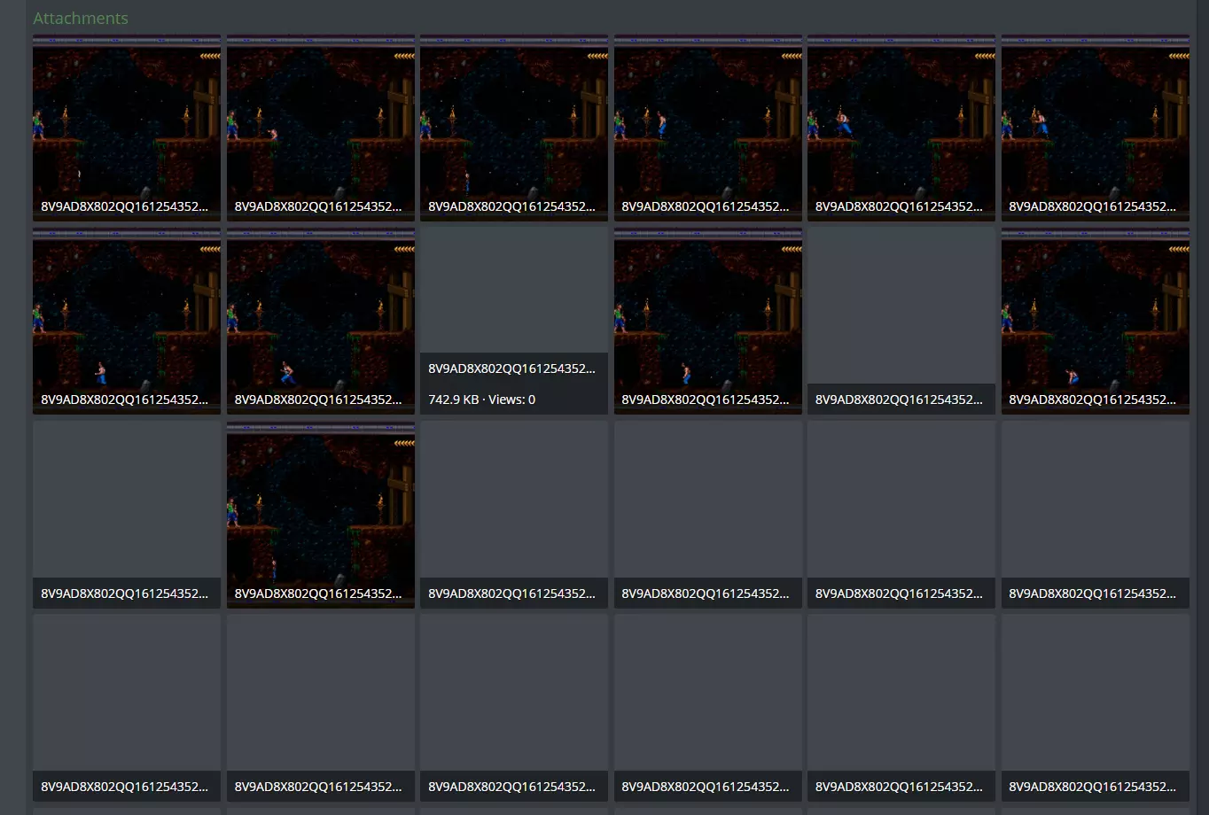Click the '742.9 KB · Views: 0' attachment info
This screenshot has width=1209, height=815.
(x=481, y=400)
